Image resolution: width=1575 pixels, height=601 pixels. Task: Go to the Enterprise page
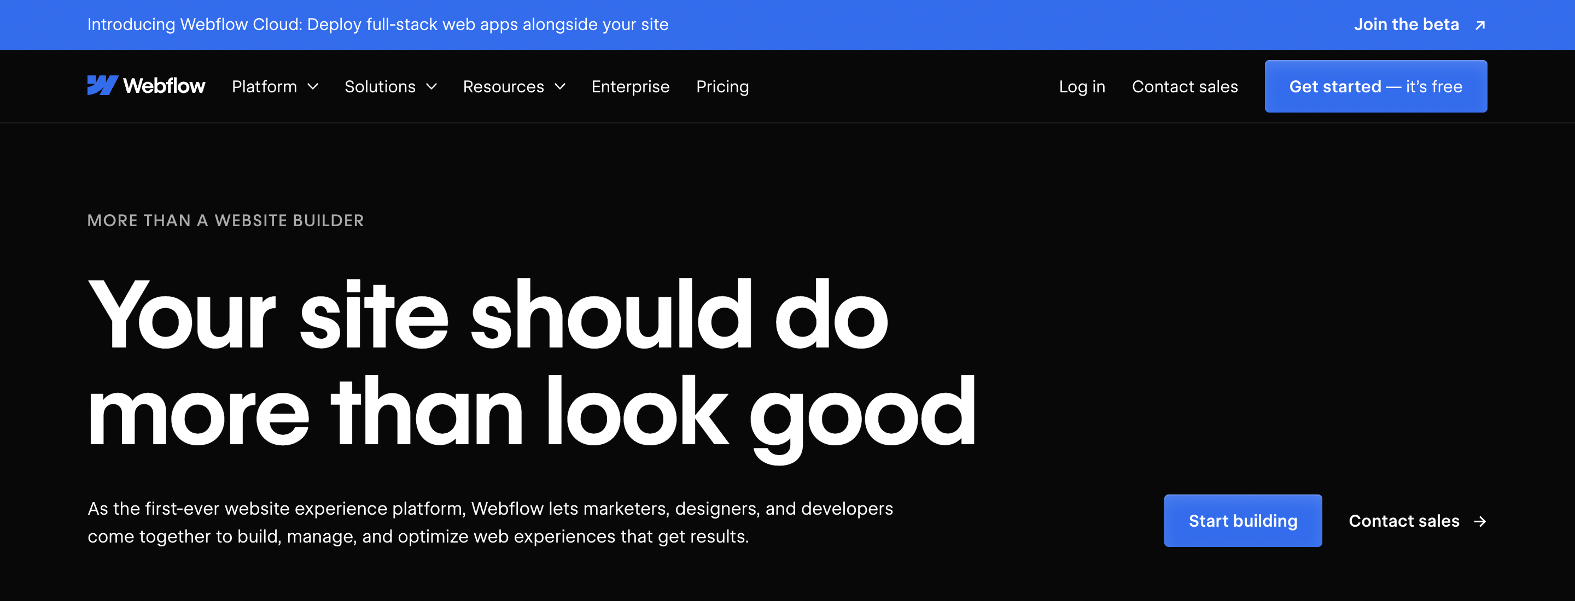(x=631, y=87)
